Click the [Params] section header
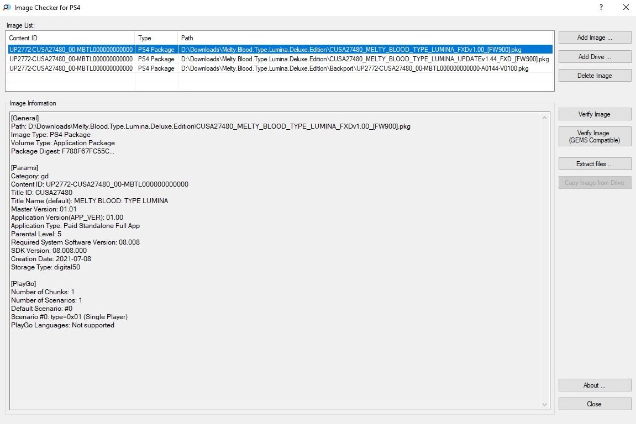This screenshot has width=636, height=424. click(x=24, y=168)
